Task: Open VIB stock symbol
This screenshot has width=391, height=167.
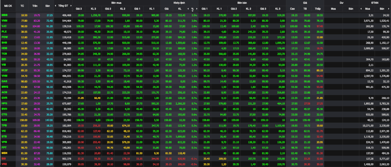Action: coord(4,65)
